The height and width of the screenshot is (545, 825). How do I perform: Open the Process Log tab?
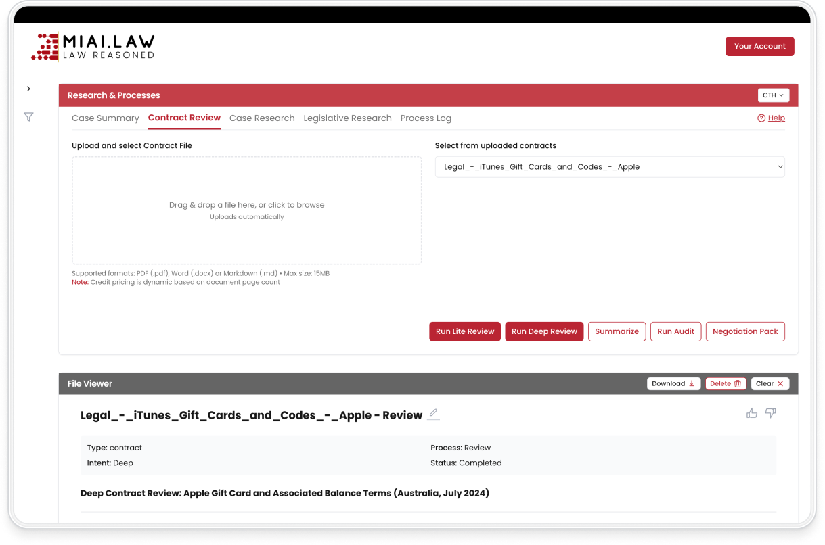(x=426, y=118)
